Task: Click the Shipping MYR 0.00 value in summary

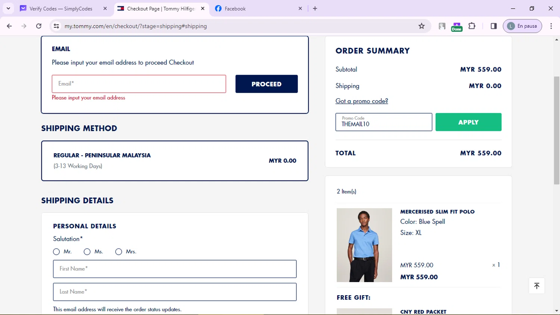Action: click(x=485, y=86)
